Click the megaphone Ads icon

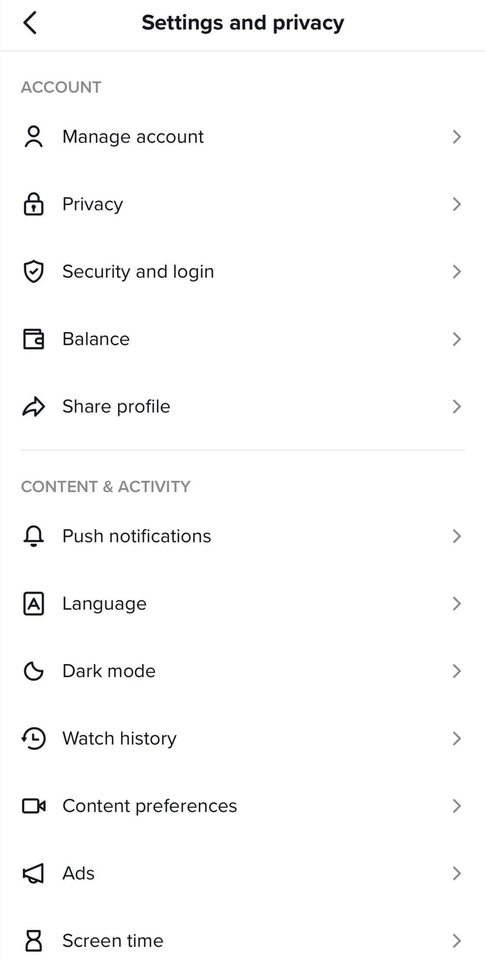[33, 873]
